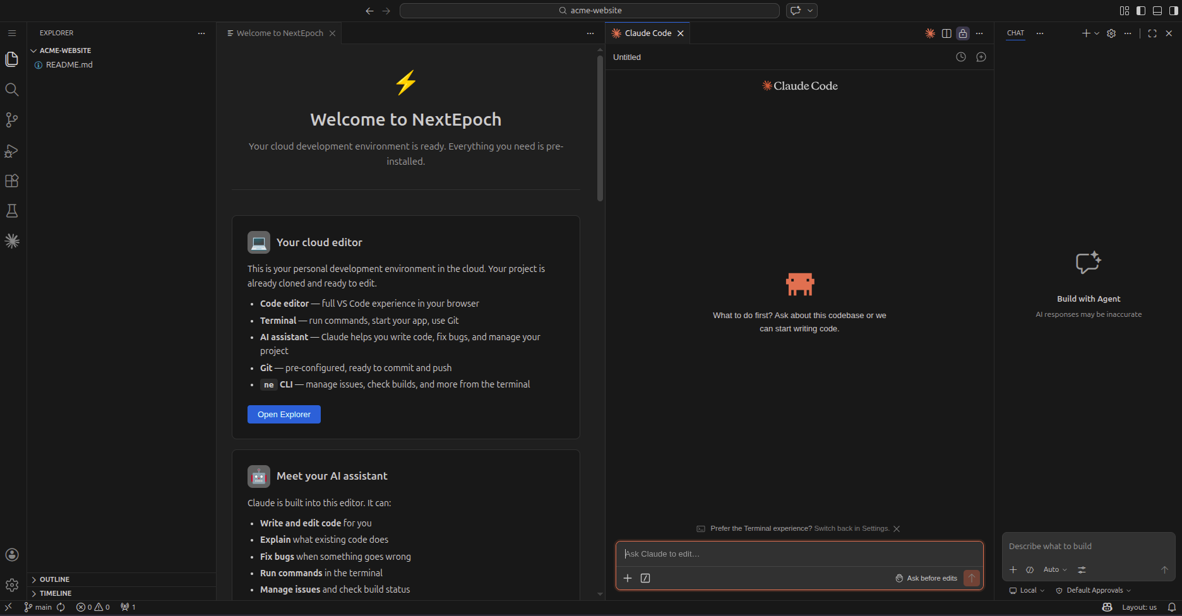This screenshot has height=616, width=1182.
Task: Open the Run and Debug view
Action: click(12, 150)
